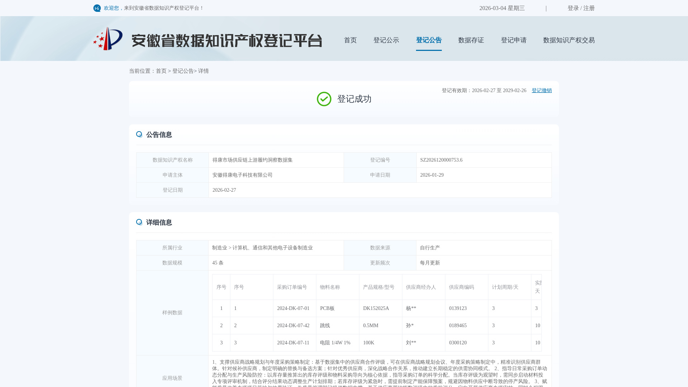Click the 供应商编码 column header

[x=462, y=287]
